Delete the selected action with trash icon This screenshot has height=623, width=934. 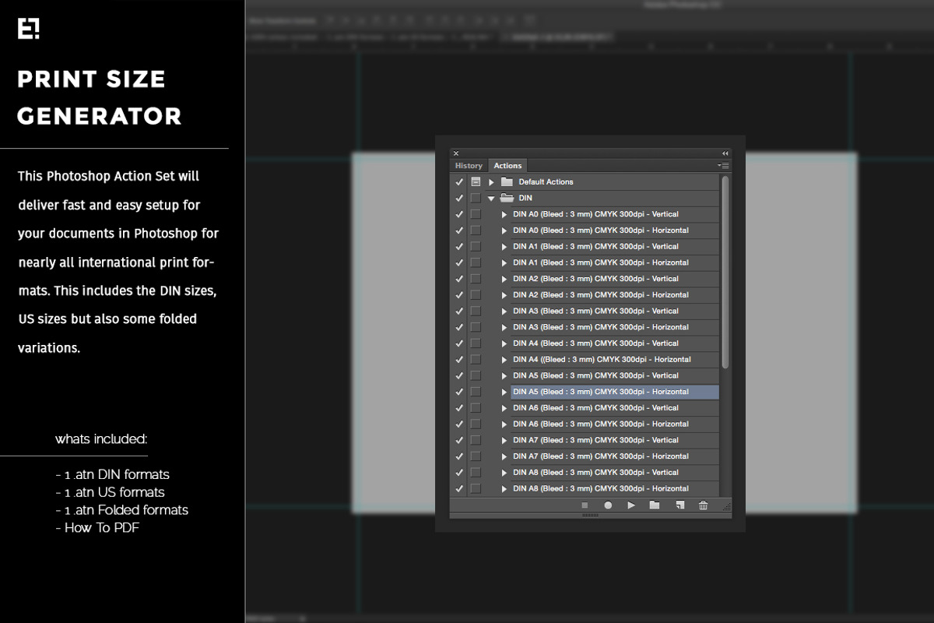(704, 505)
